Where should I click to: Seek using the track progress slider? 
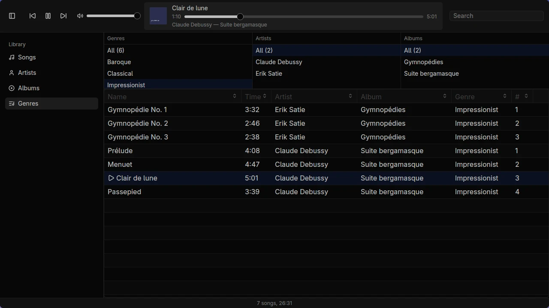point(304,17)
